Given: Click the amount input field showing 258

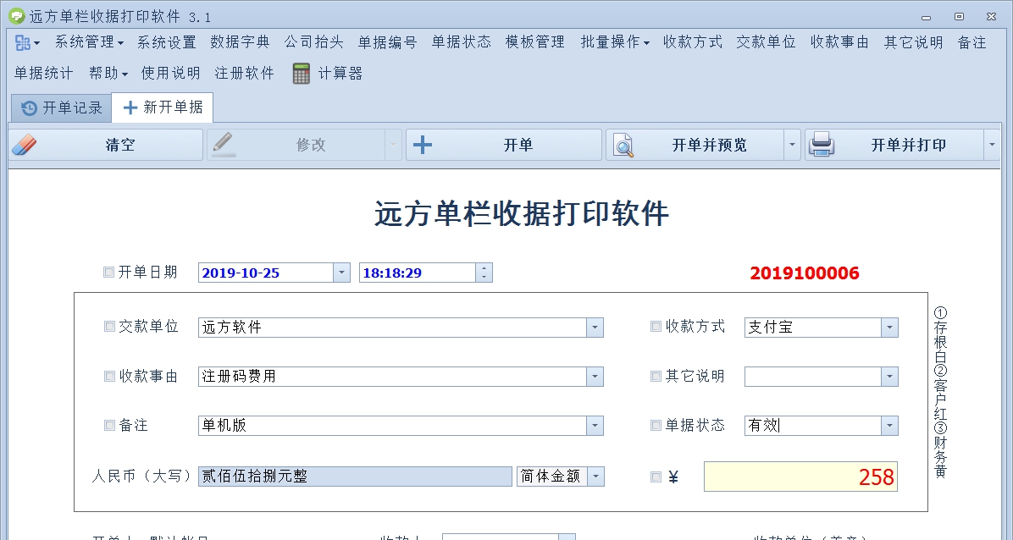Looking at the screenshot, I should coord(800,477).
